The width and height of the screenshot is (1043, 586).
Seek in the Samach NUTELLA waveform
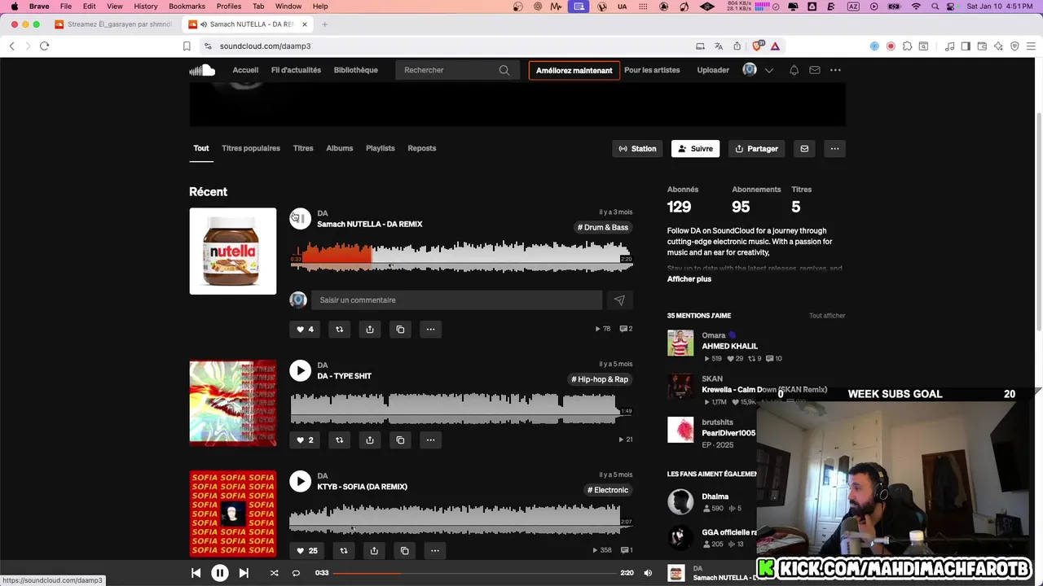pos(461,256)
